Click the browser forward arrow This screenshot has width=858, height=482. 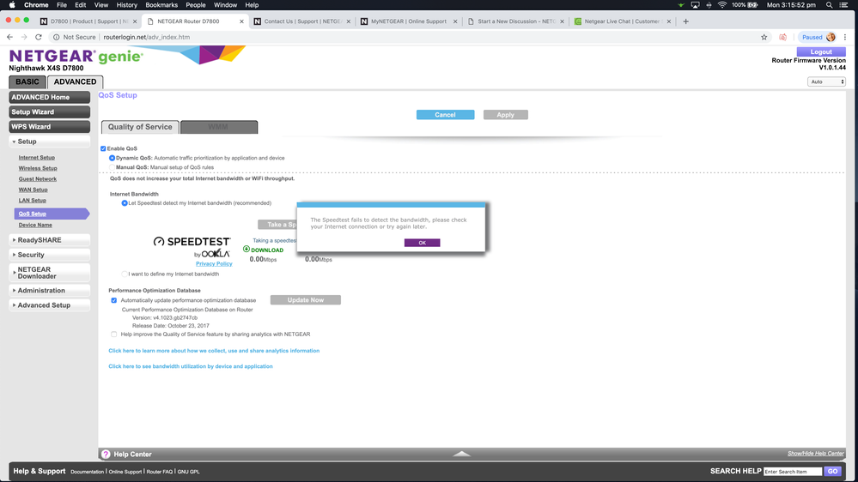click(24, 37)
